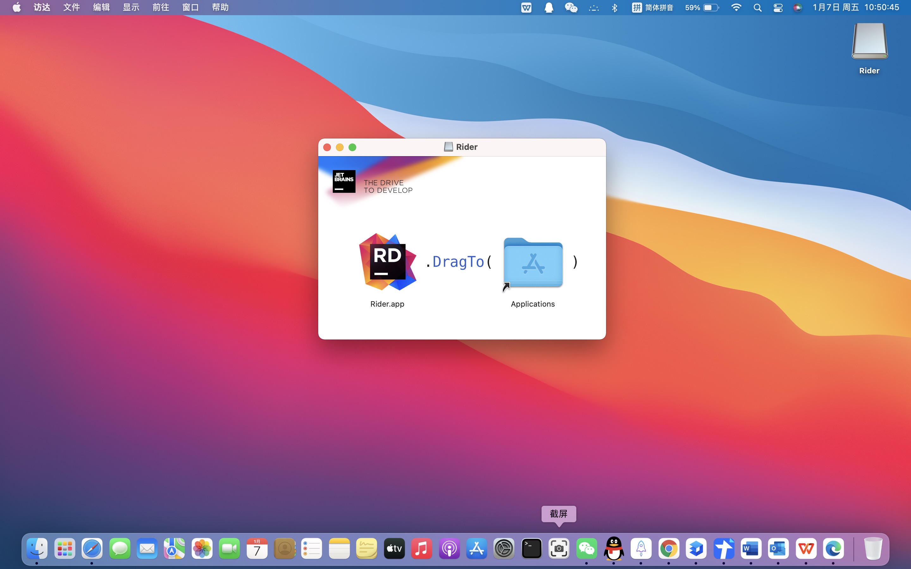Open Terminal from the dock
Viewport: 911px width, 569px height.
coord(531,549)
